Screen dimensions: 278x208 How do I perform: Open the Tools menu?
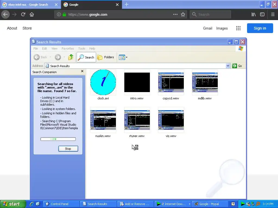pyautogui.click(x=82, y=48)
